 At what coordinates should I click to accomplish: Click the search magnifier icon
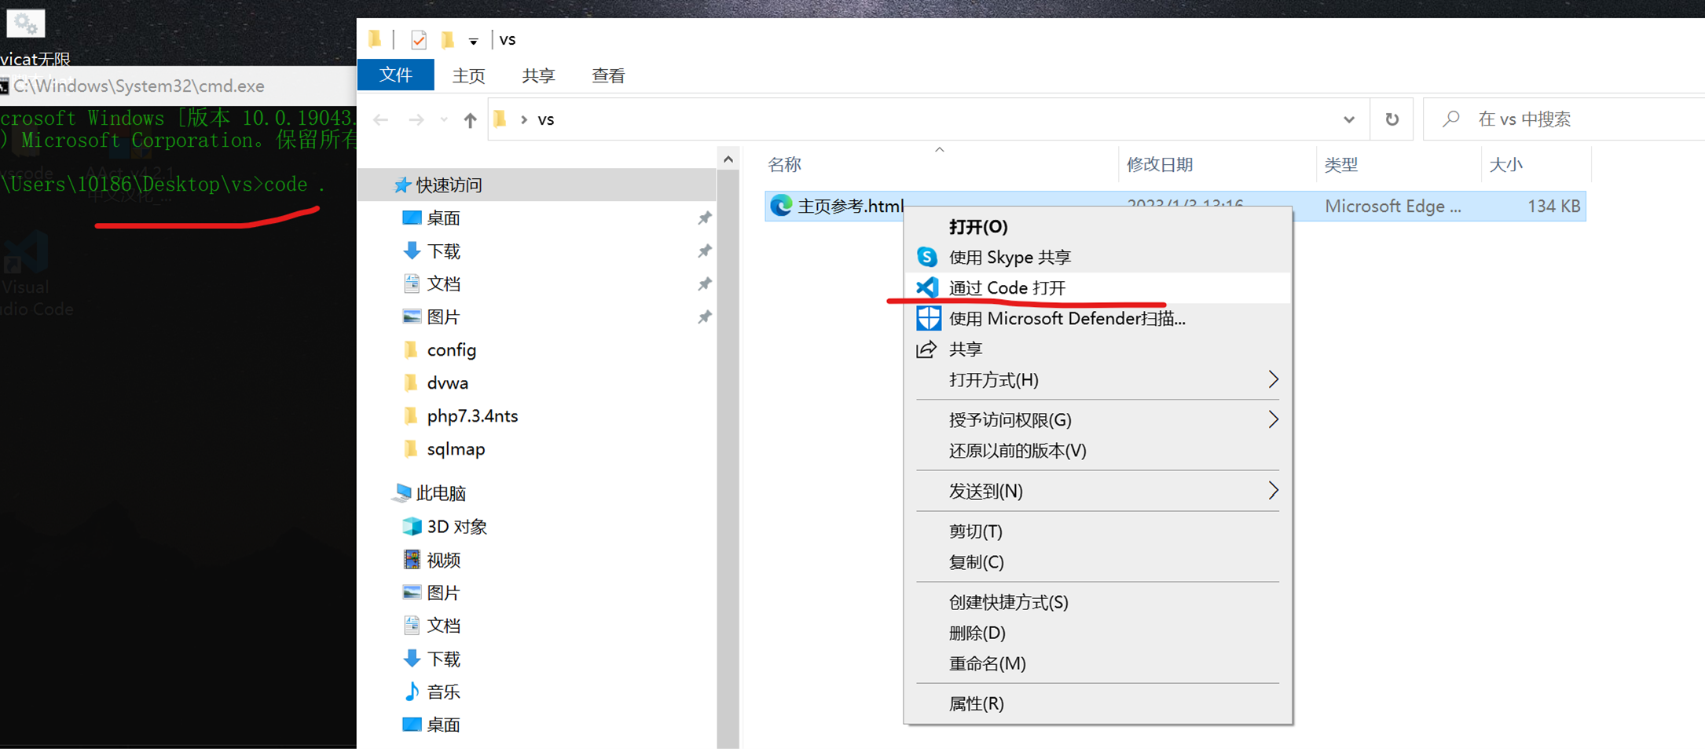tap(1450, 119)
